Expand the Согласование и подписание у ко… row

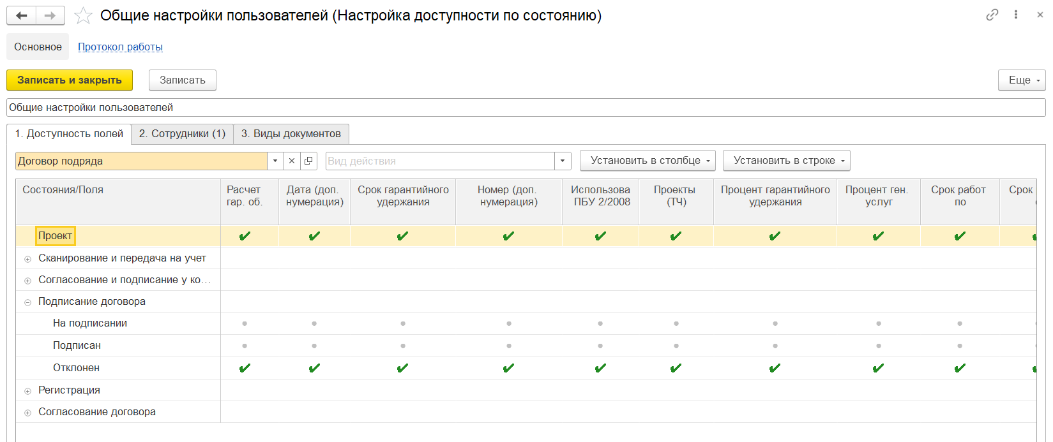[27, 281]
